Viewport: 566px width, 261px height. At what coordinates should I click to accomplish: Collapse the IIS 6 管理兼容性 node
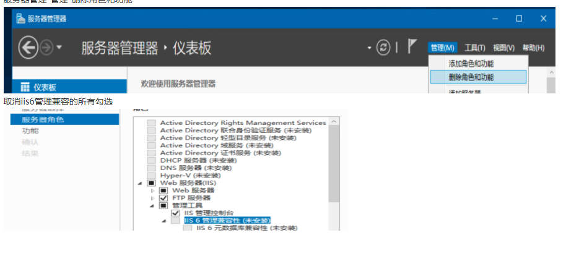tap(164, 221)
